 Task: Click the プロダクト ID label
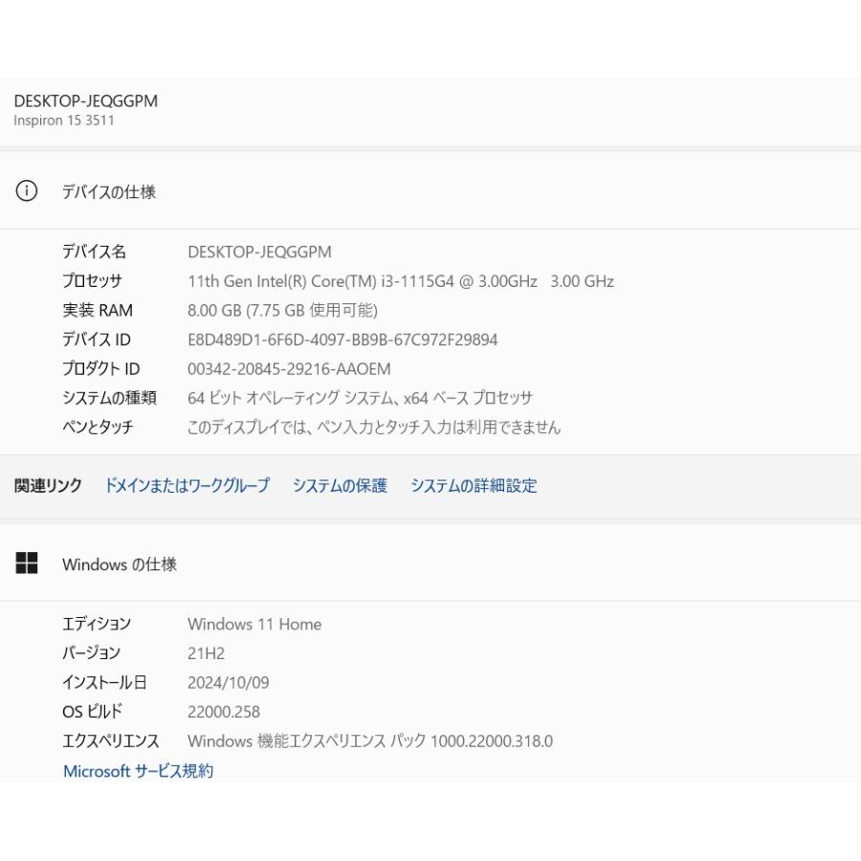tap(101, 368)
